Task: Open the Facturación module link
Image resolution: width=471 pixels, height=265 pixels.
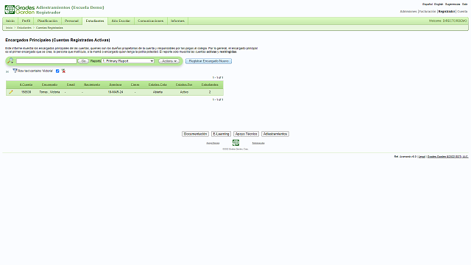Action: click(428, 12)
